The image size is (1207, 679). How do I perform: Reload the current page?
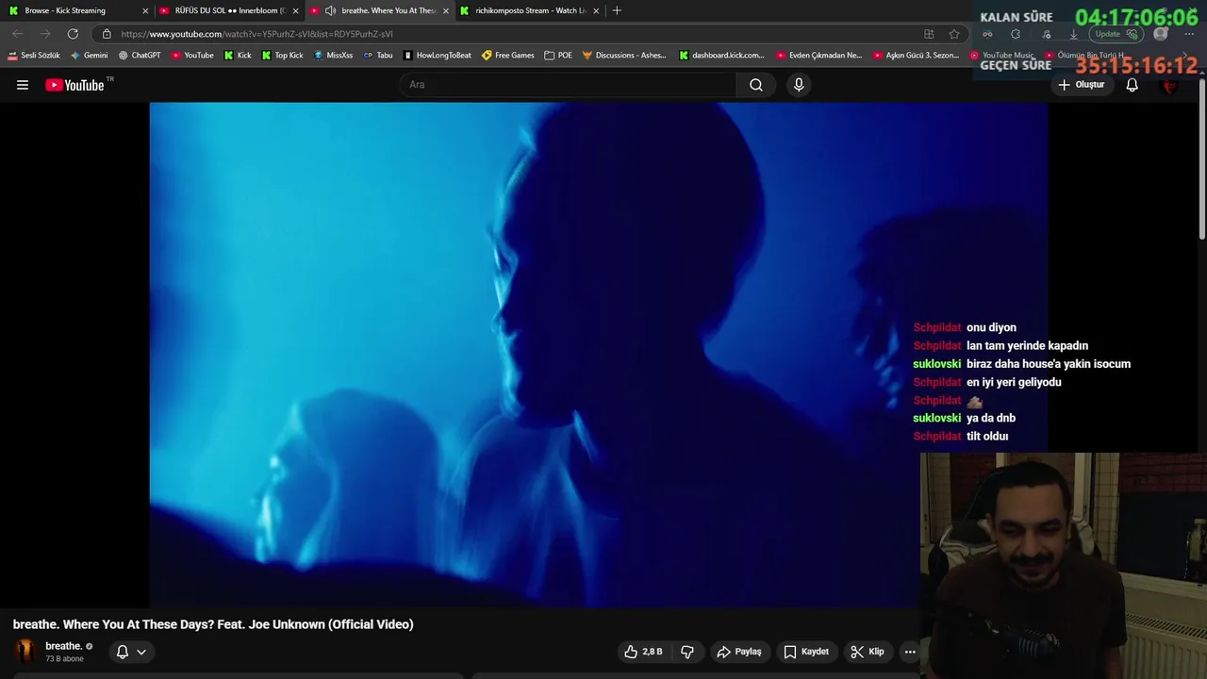(73, 34)
